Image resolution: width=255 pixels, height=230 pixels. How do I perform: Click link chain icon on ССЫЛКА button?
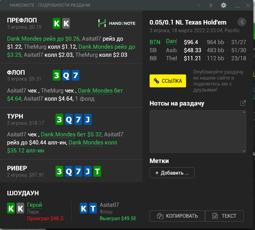156,81
